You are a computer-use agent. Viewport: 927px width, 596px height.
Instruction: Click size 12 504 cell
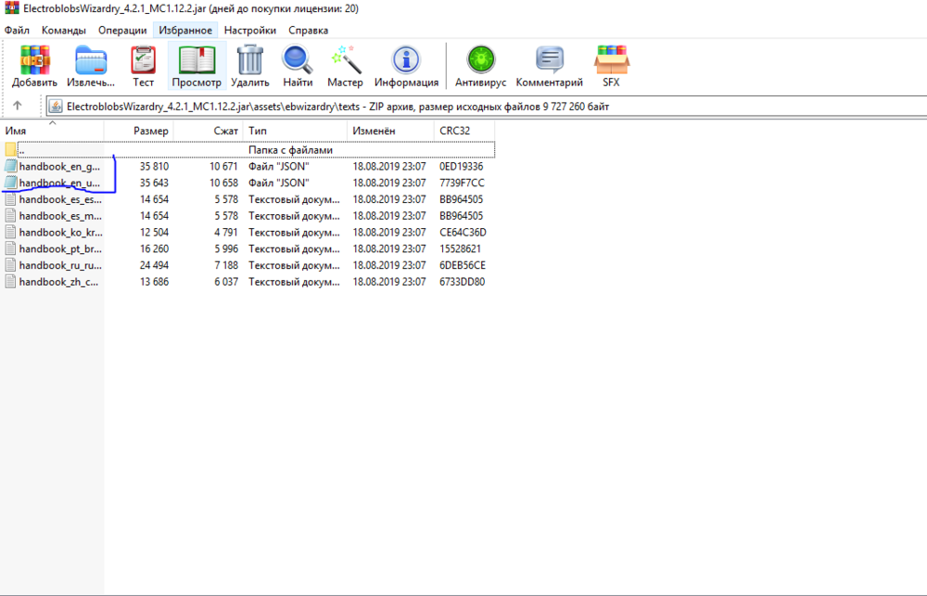pyautogui.click(x=154, y=233)
